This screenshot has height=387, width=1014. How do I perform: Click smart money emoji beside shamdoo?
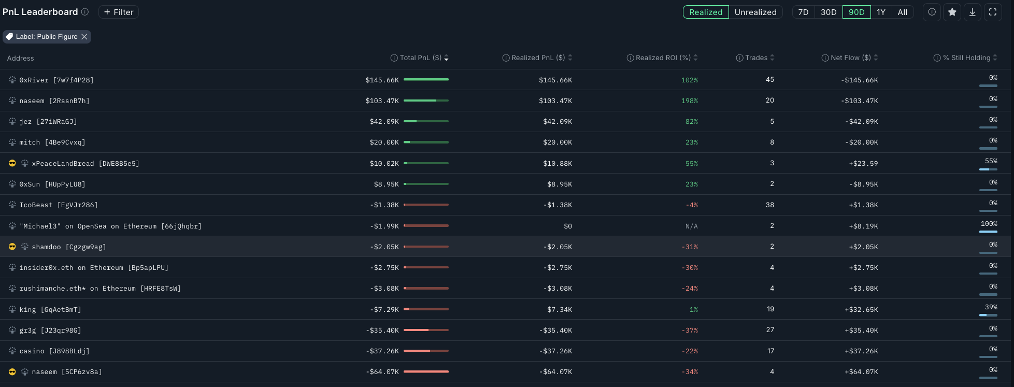tap(12, 247)
